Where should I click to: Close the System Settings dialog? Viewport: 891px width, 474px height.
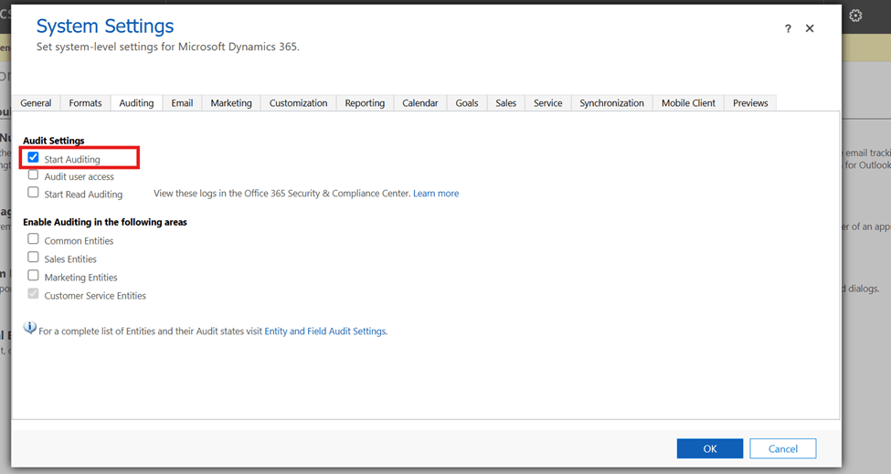[x=810, y=29]
